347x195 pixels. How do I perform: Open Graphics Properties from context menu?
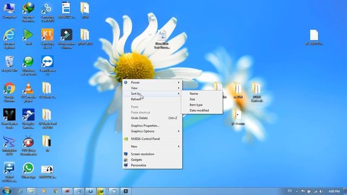pyautogui.click(x=152, y=126)
